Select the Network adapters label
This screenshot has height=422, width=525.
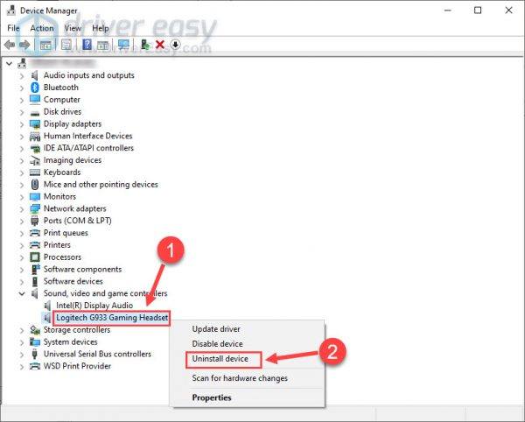75,208
